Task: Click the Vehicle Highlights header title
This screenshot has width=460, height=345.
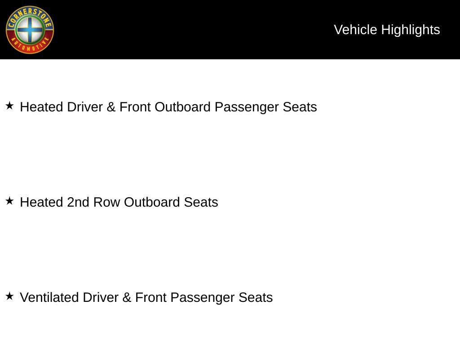Action: click(x=387, y=30)
